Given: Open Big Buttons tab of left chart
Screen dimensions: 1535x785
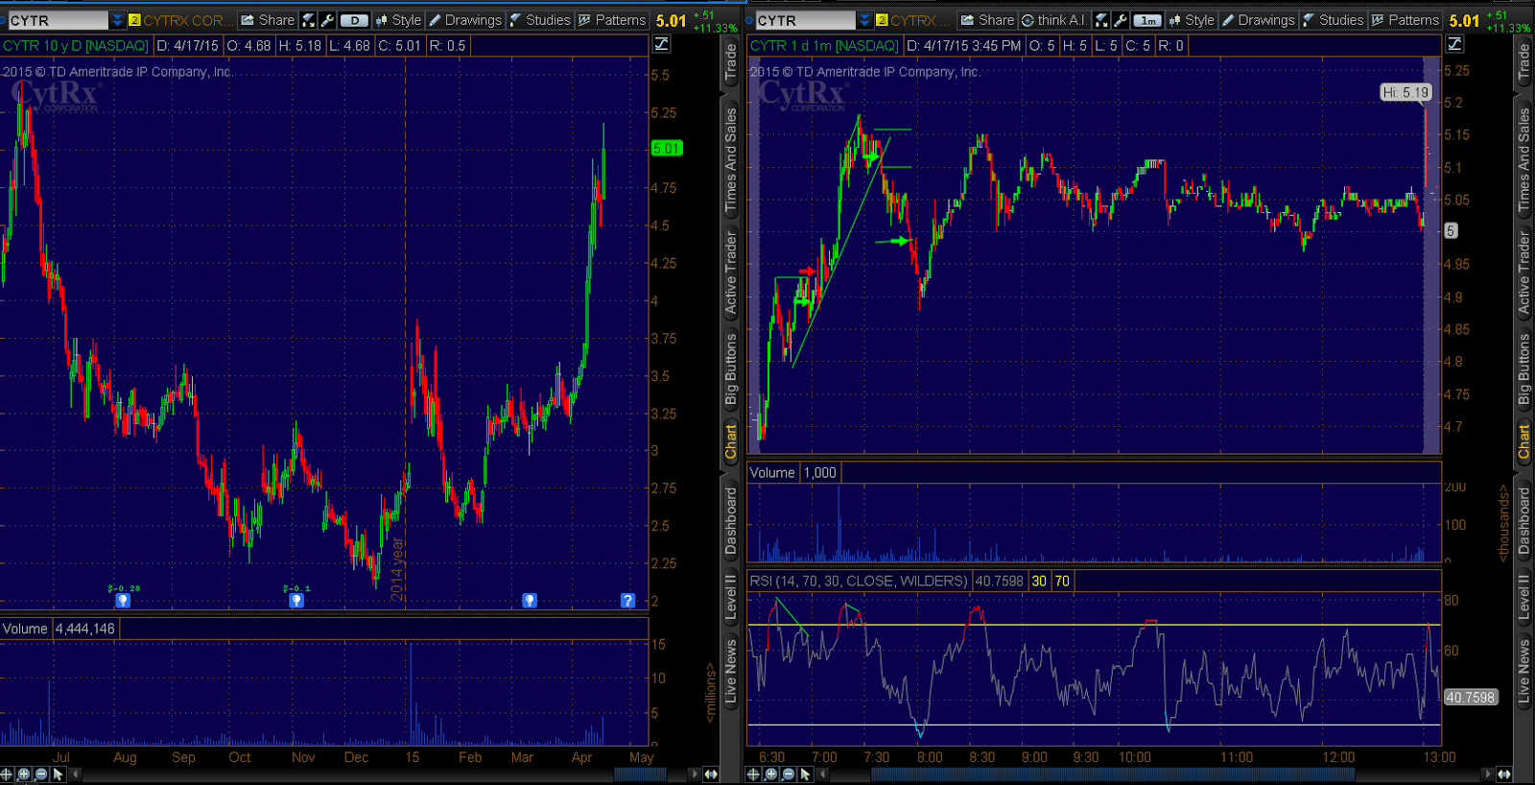Looking at the screenshot, I should click(731, 369).
